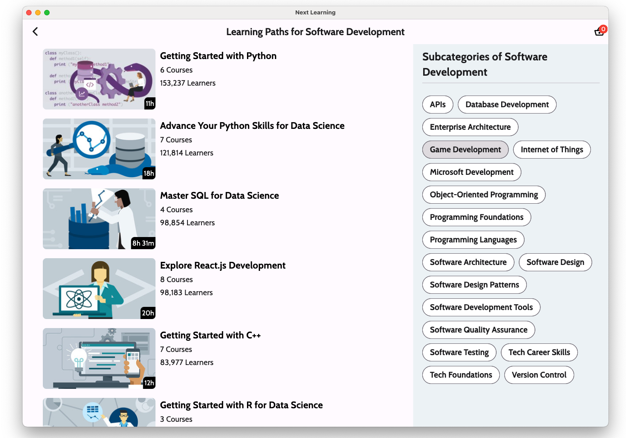626x438 pixels.
Task: Open the Tech Career Skills subcategory
Action: 539,352
